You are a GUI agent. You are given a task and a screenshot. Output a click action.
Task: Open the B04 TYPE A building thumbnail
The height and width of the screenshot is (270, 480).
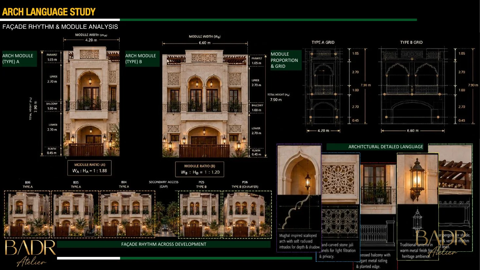point(128,214)
